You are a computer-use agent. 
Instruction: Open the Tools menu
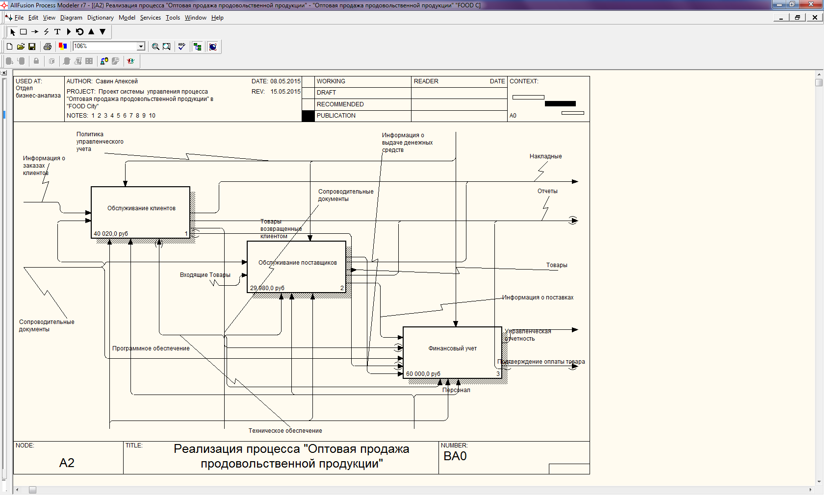[x=173, y=18]
